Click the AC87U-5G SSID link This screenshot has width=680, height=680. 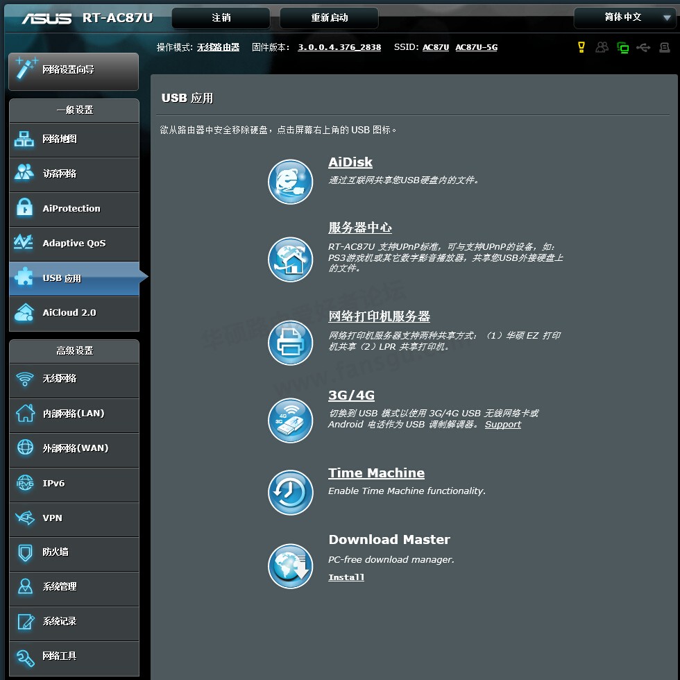[x=477, y=47]
